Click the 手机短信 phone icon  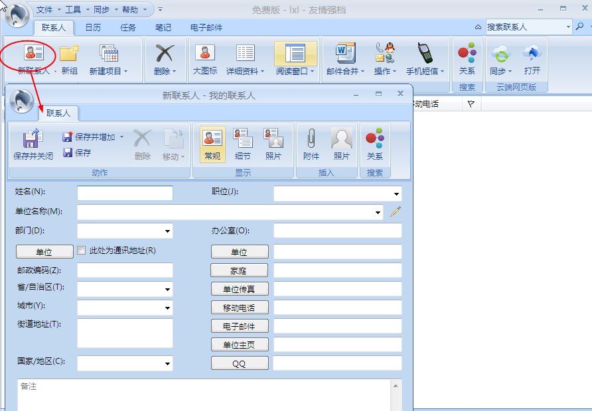point(425,53)
